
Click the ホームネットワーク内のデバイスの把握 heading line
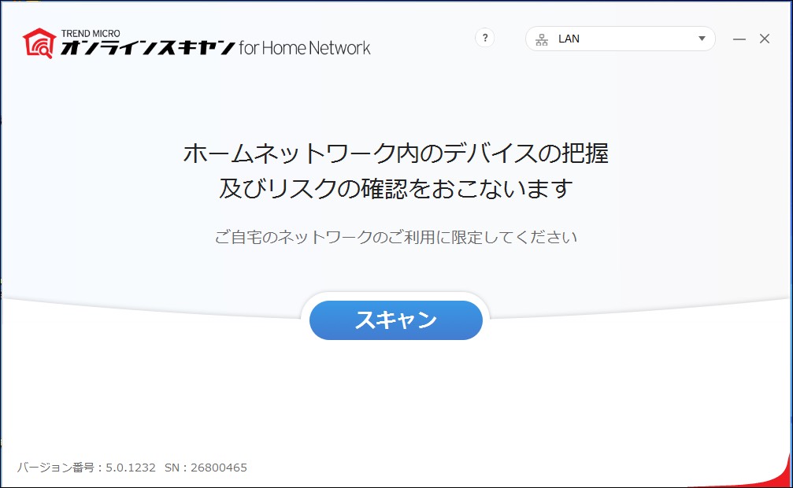click(x=396, y=153)
